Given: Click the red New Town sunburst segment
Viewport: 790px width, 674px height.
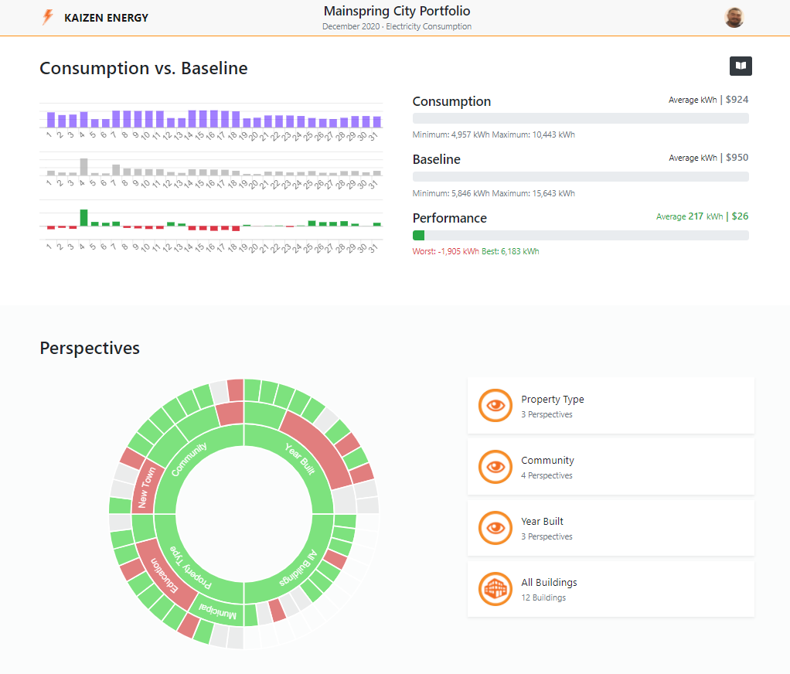Looking at the screenshot, I should 145,487.
